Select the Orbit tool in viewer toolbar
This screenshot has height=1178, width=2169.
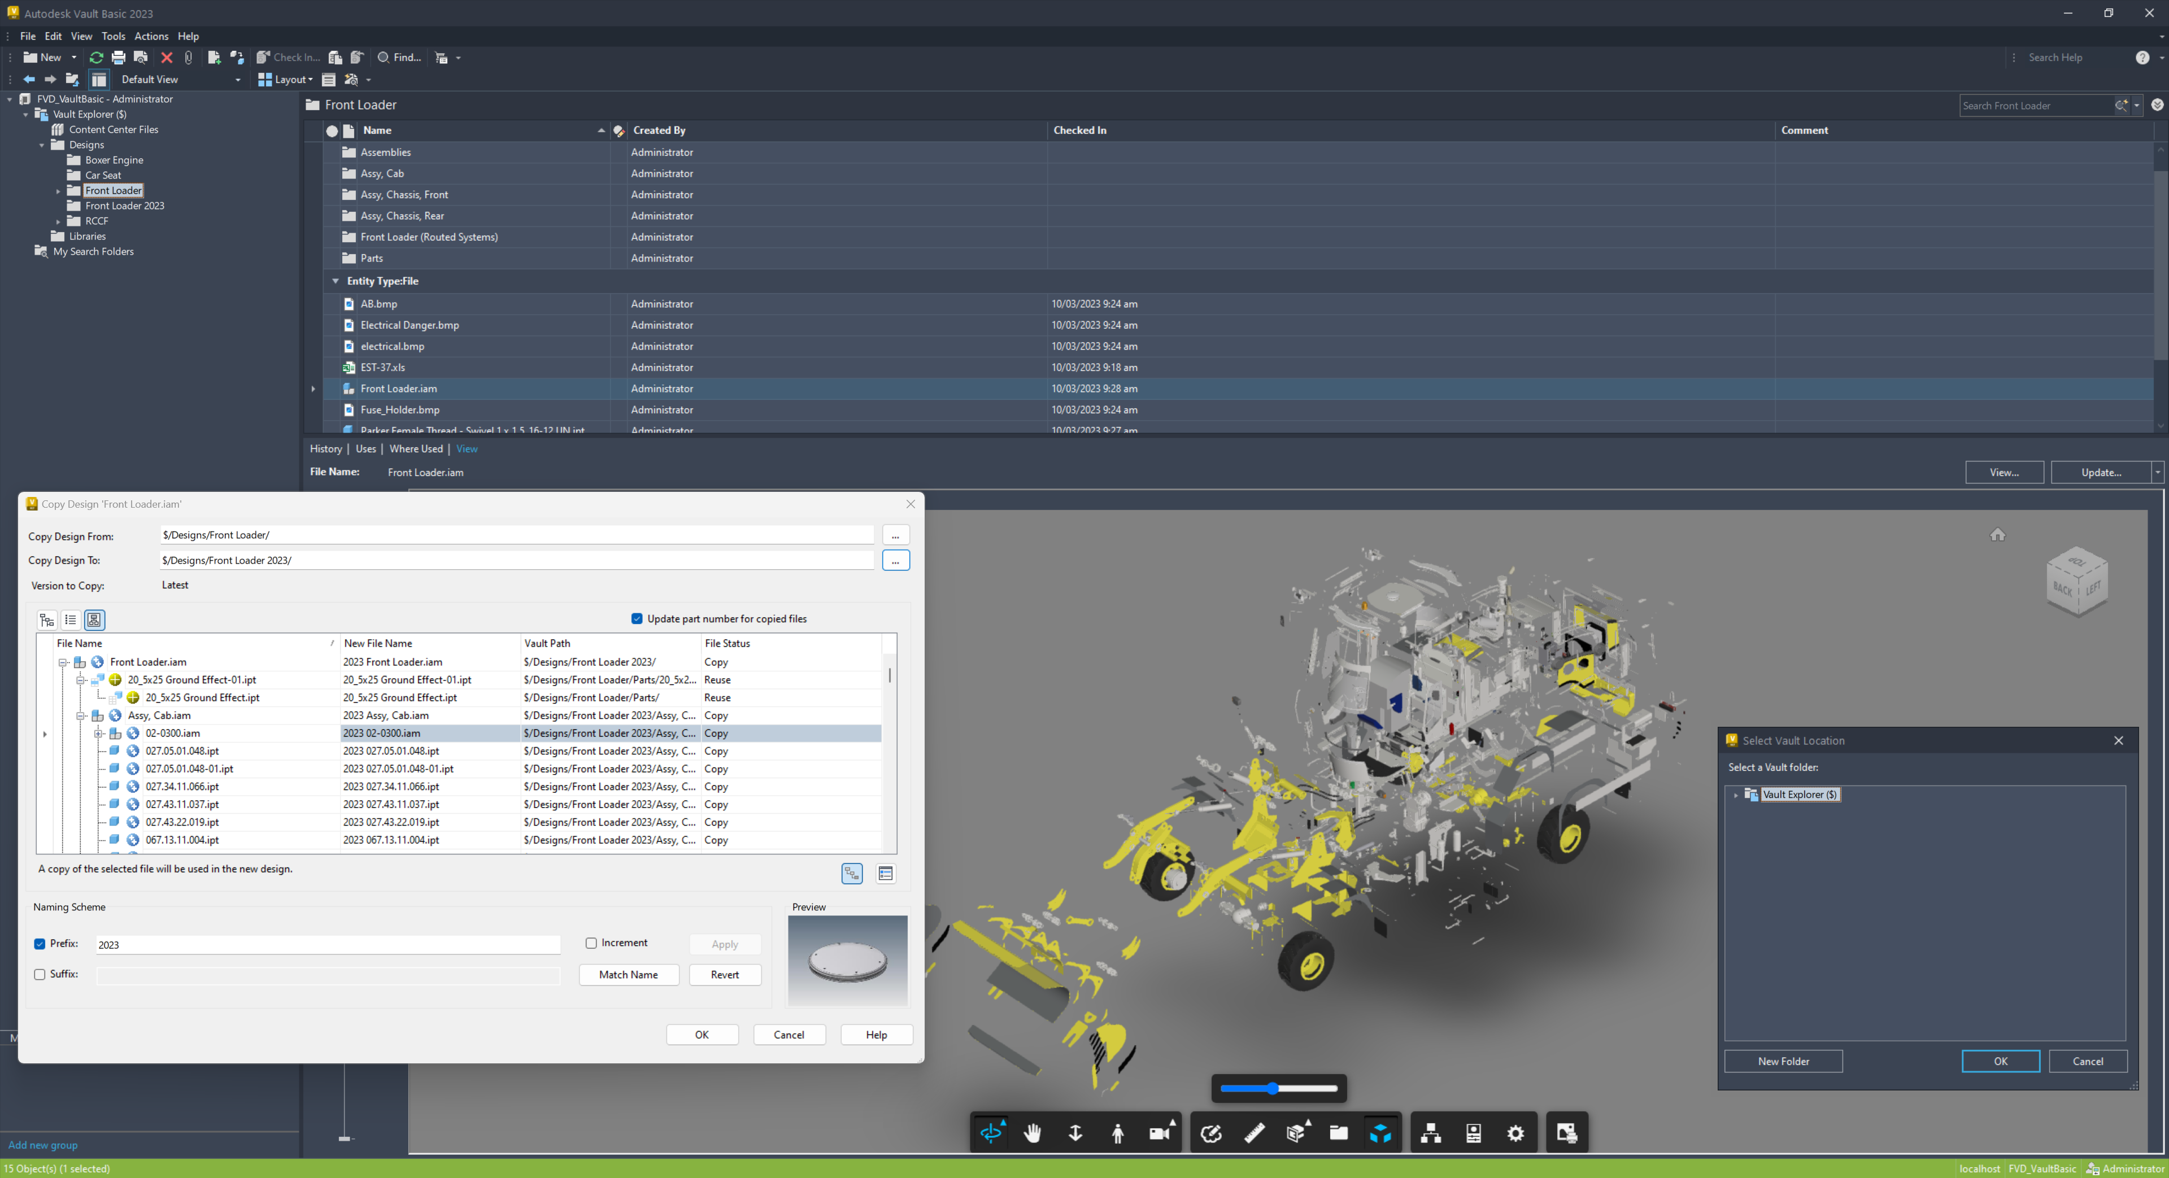[991, 1132]
